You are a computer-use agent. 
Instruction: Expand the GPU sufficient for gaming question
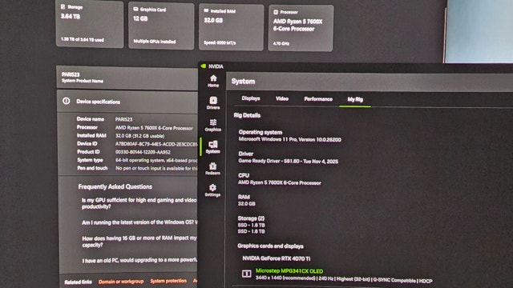[x=139, y=203]
